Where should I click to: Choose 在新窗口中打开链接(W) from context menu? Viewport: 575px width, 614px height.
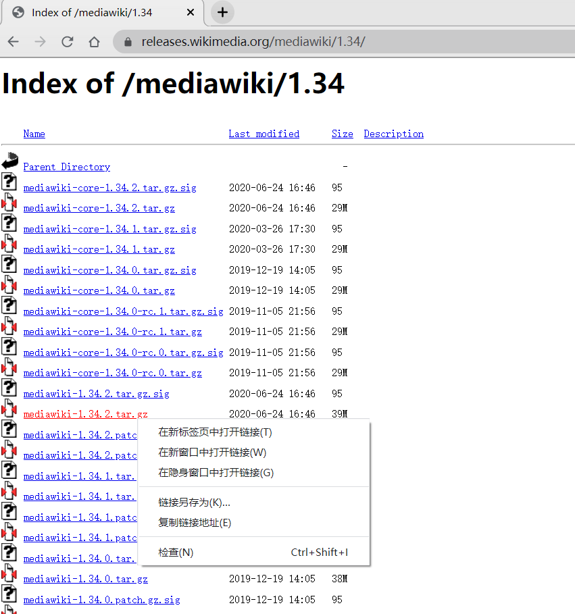click(x=254, y=453)
